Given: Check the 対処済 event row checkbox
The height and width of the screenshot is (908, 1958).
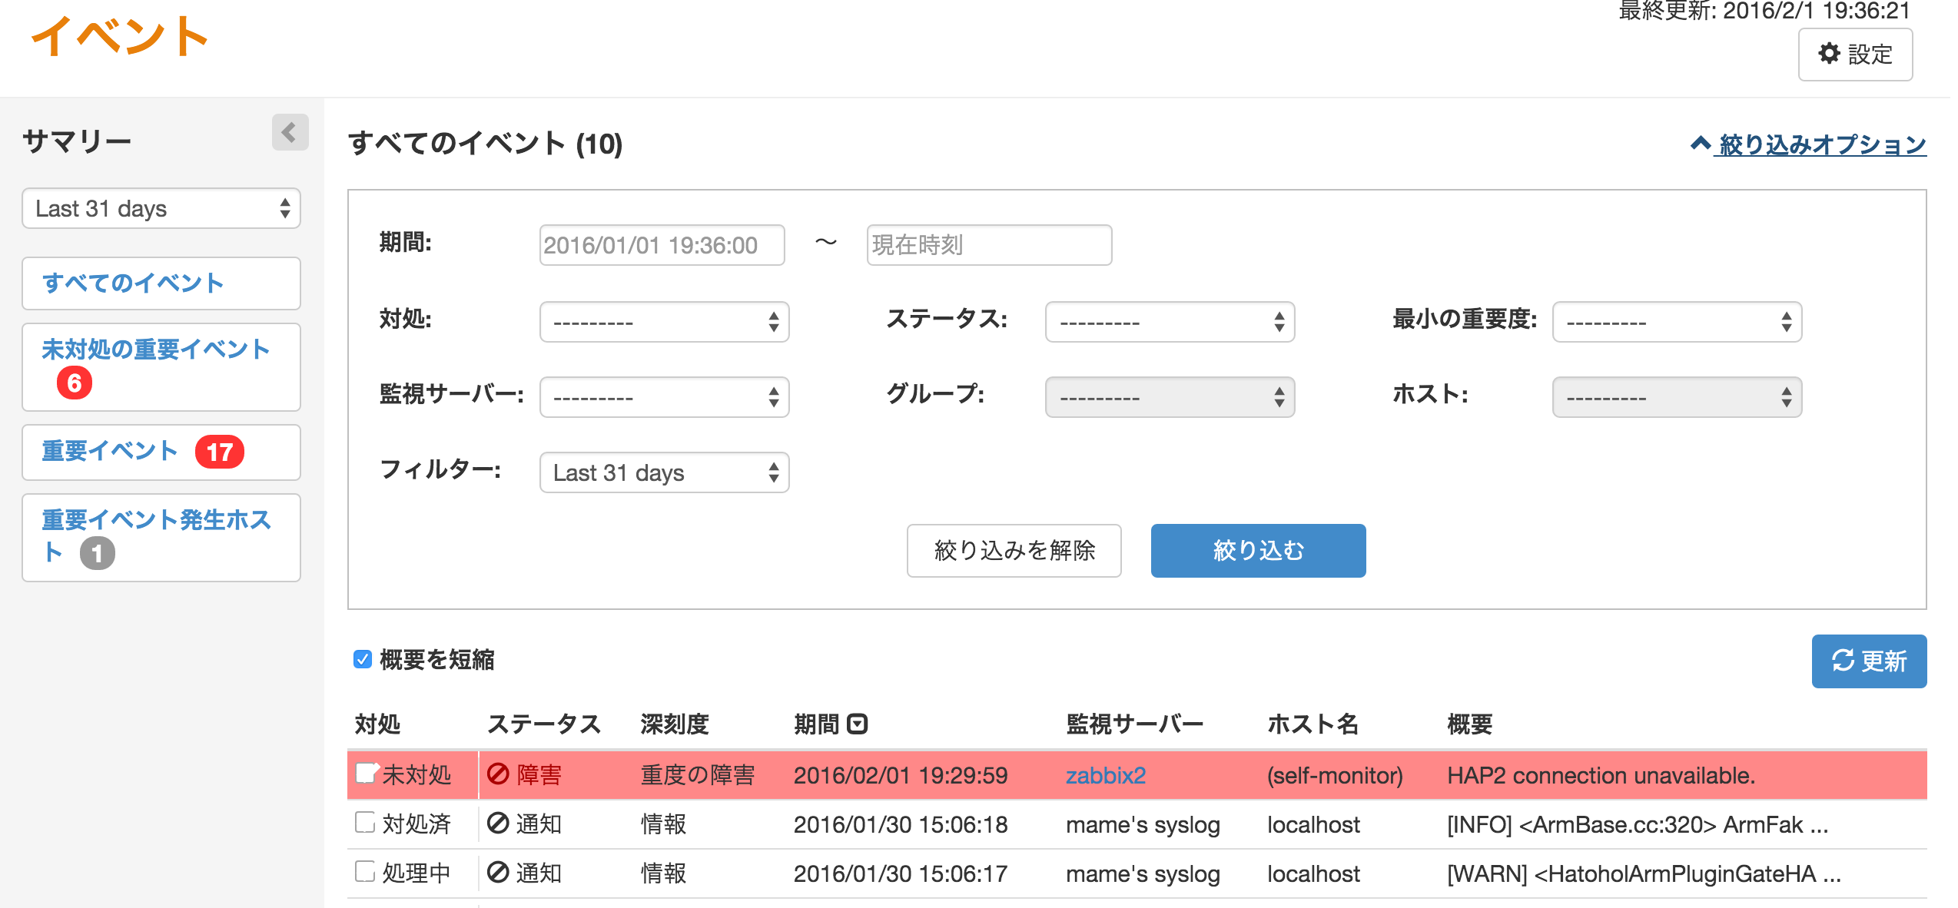Looking at the screenshot, I should tap(365, 823).
